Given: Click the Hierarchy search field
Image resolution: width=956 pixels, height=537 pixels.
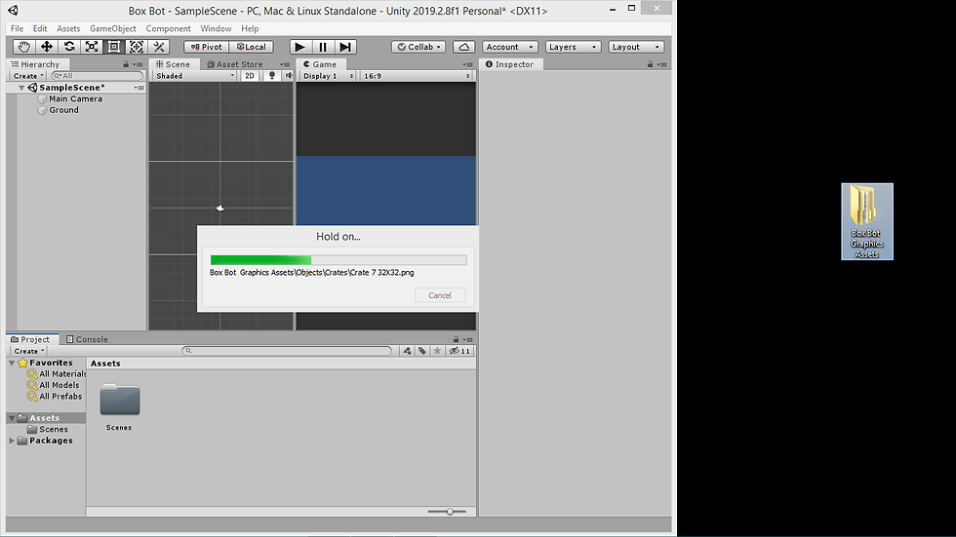Looking at the screenshot, I should click(98, 76).
